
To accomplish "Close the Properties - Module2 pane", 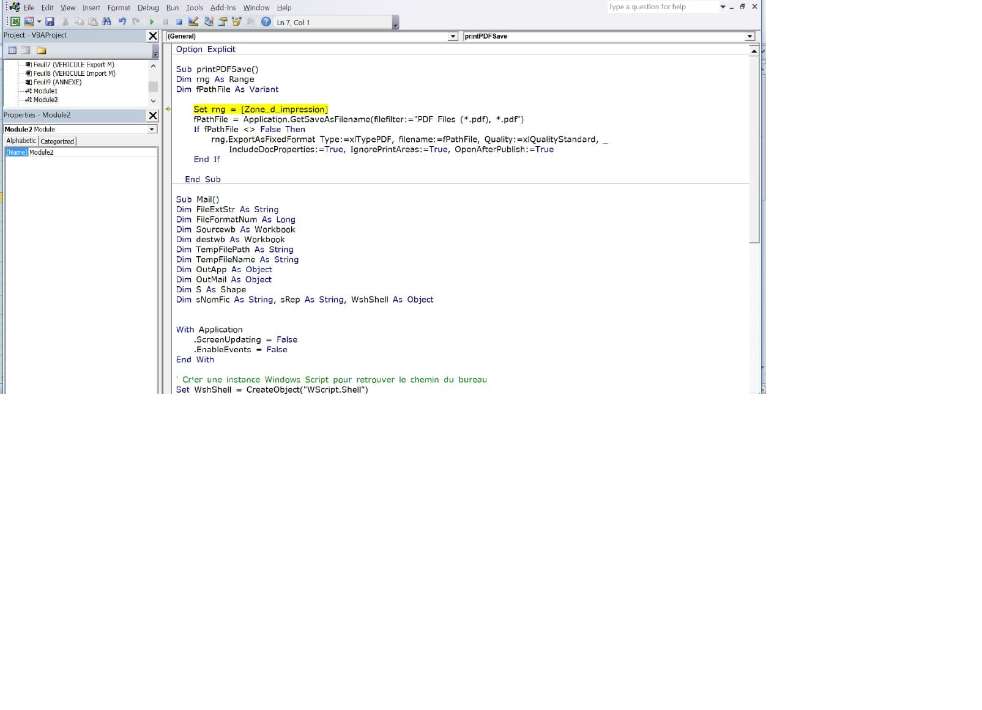I will point(153,116).
